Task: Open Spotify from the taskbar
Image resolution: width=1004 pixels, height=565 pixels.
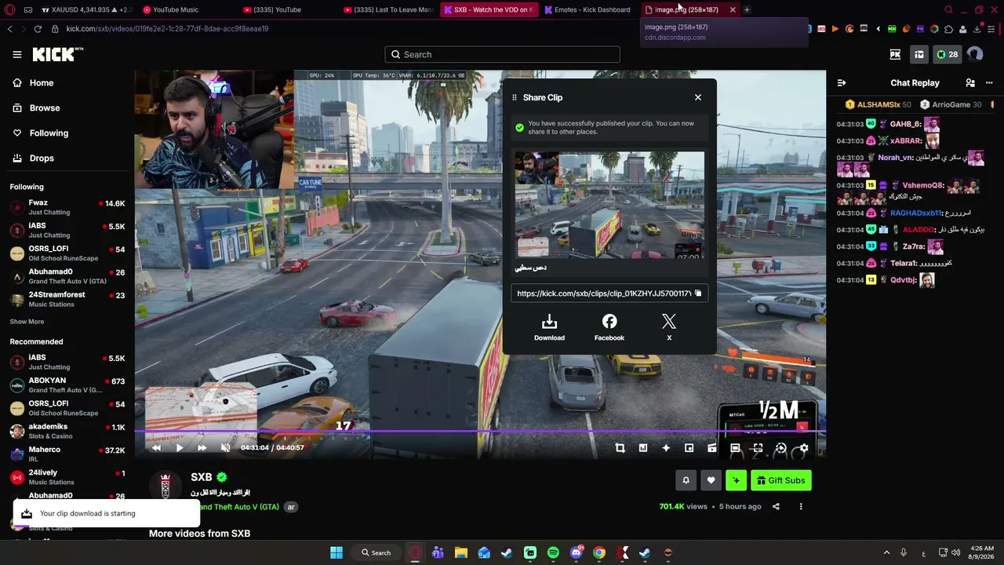Action: coord(553,552)
